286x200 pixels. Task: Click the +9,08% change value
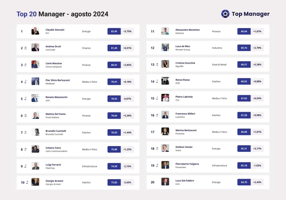[257, 115]
